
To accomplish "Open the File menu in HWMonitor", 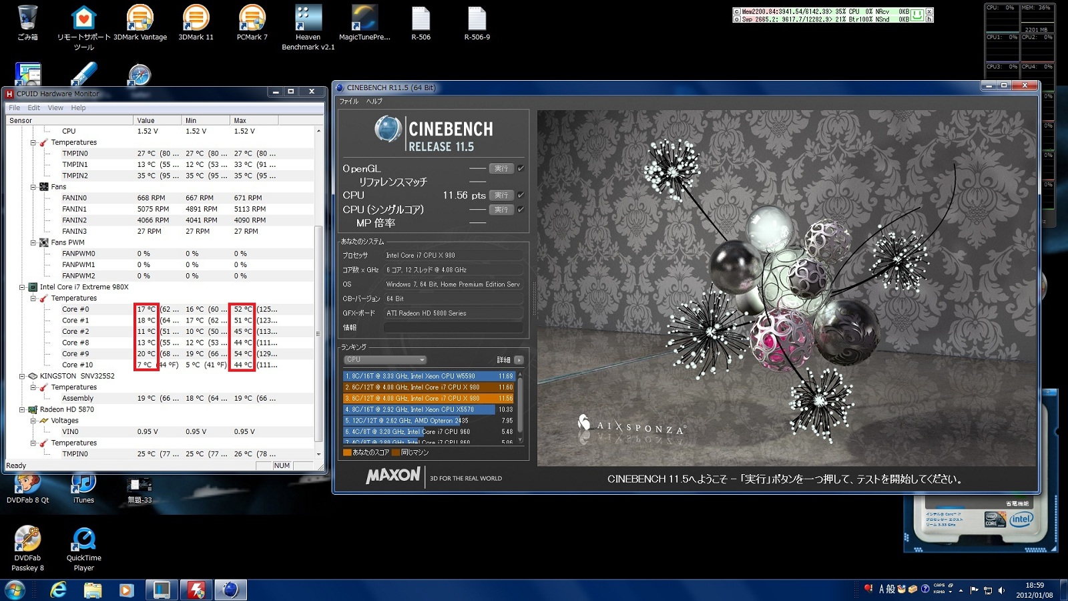I will click(14, 108).
